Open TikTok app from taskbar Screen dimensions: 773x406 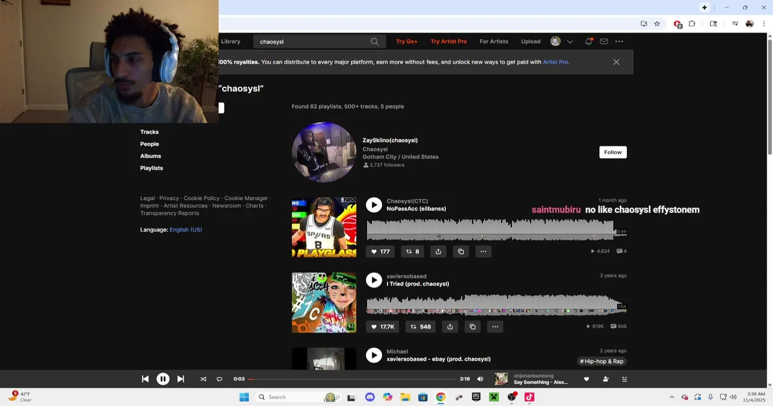(529, 397)
